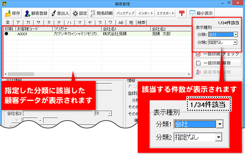The height and width of the screenshot is (154, 245).
Task: Click the postal 〒 button near 会社名3
Action: 16,120
